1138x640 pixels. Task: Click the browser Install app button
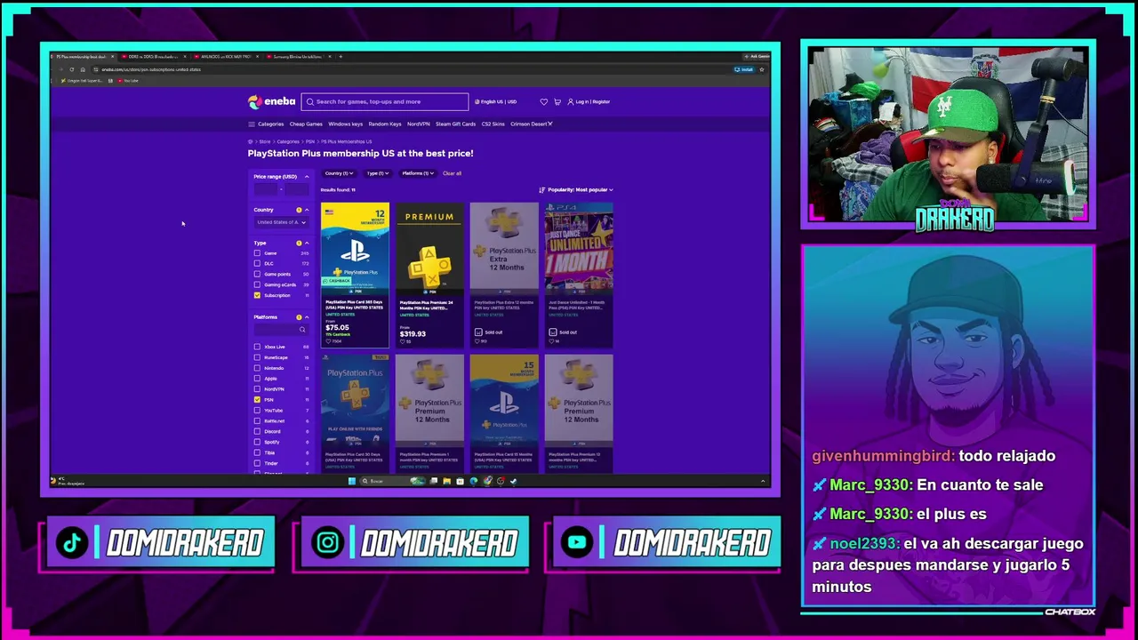(744, 69)
